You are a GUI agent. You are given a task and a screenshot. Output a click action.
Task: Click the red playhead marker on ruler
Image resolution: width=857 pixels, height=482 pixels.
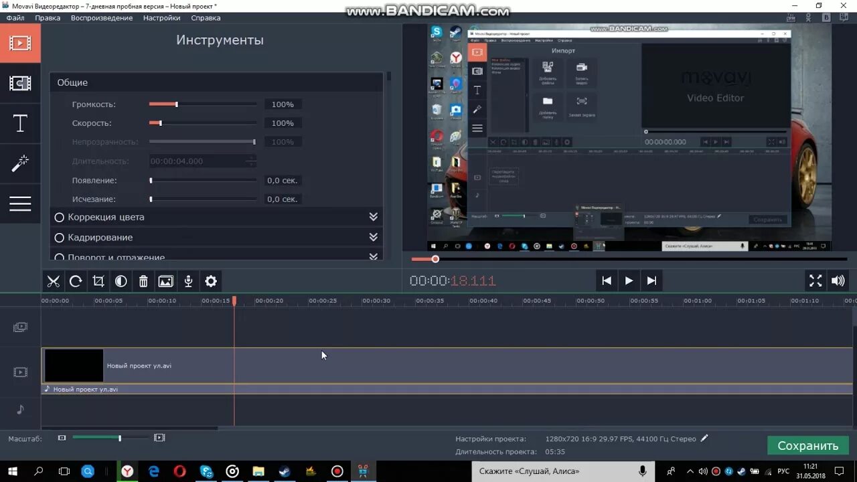[234, 301]
